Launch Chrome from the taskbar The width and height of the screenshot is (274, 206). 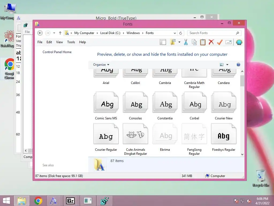tap(38, 201)
